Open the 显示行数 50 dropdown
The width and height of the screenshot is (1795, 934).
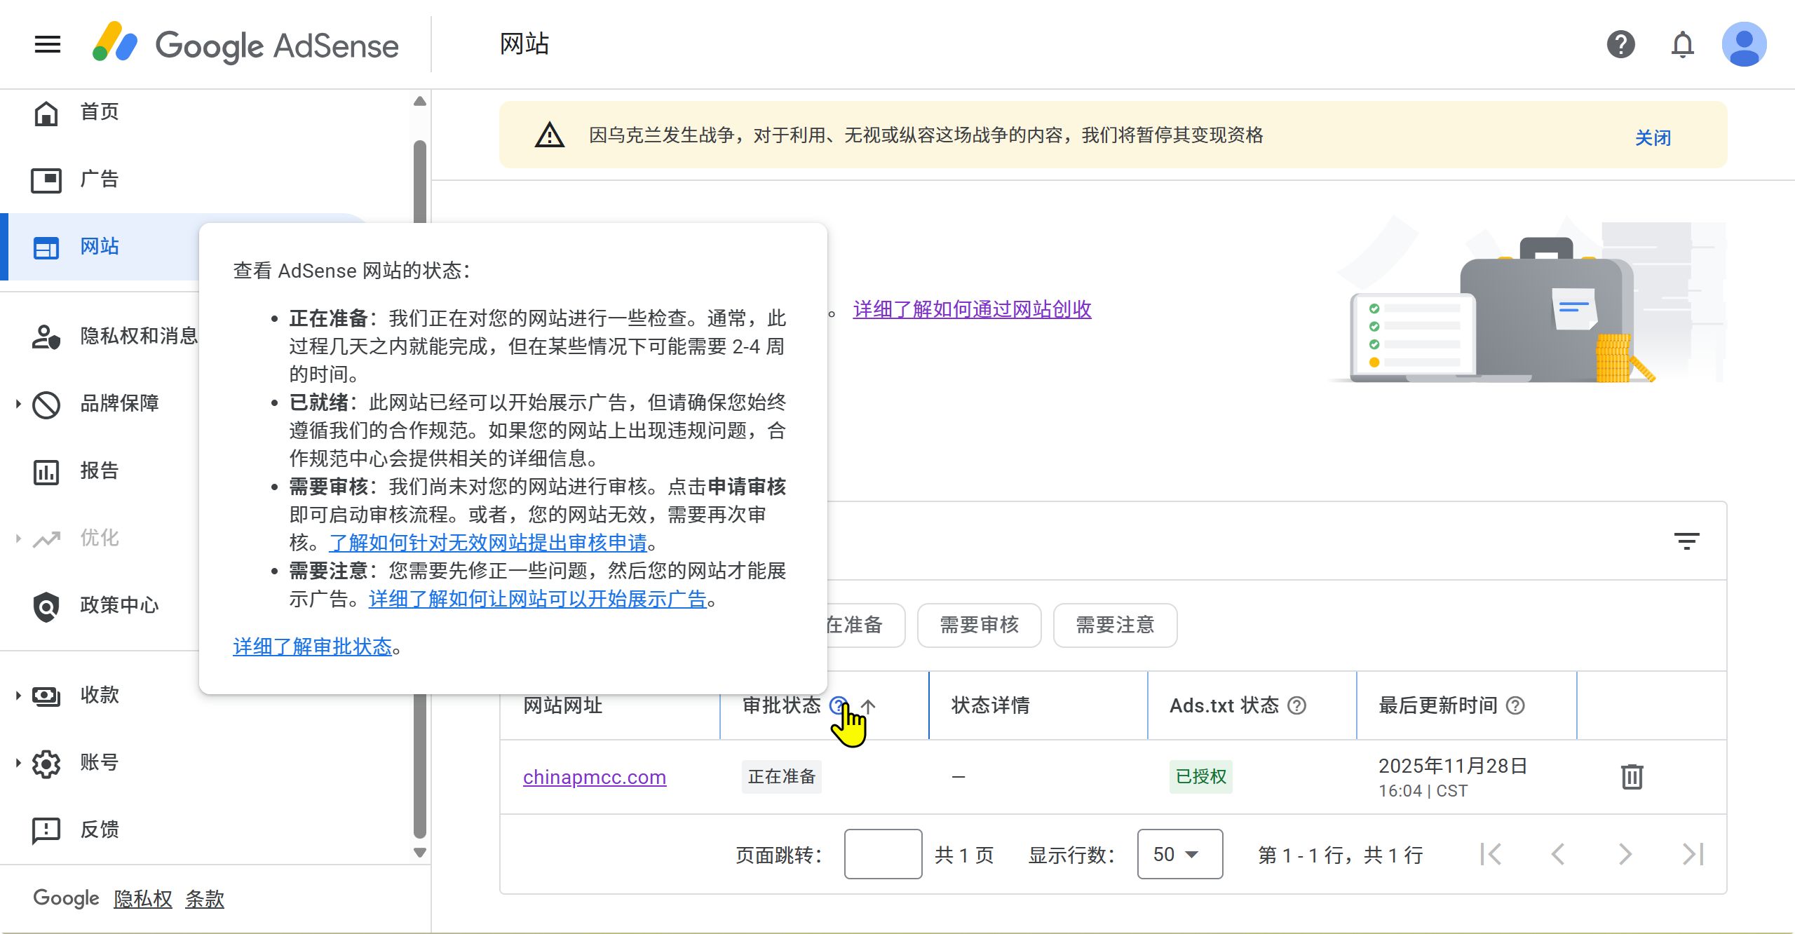[x=1179, y=854]
